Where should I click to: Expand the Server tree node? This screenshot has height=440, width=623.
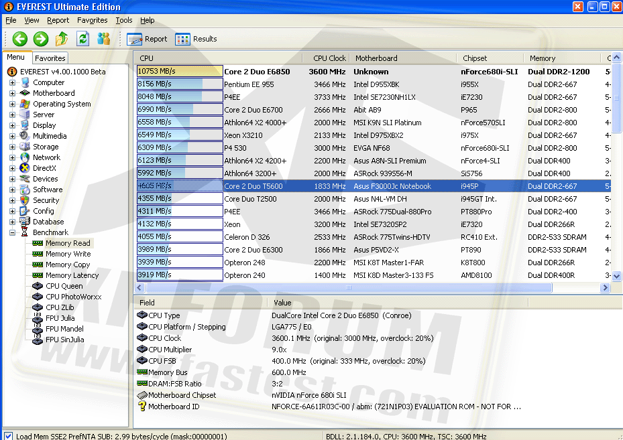[12, 115]
